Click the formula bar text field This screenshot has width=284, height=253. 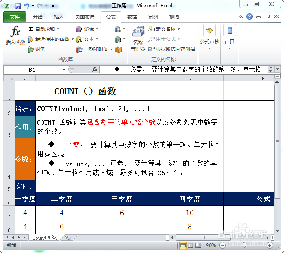coord(183,69)
